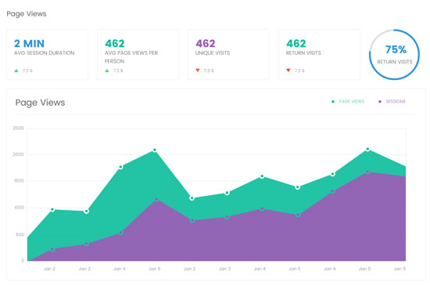Click the 0 y-axis label

pyautogui.click(x=23, y=260)
